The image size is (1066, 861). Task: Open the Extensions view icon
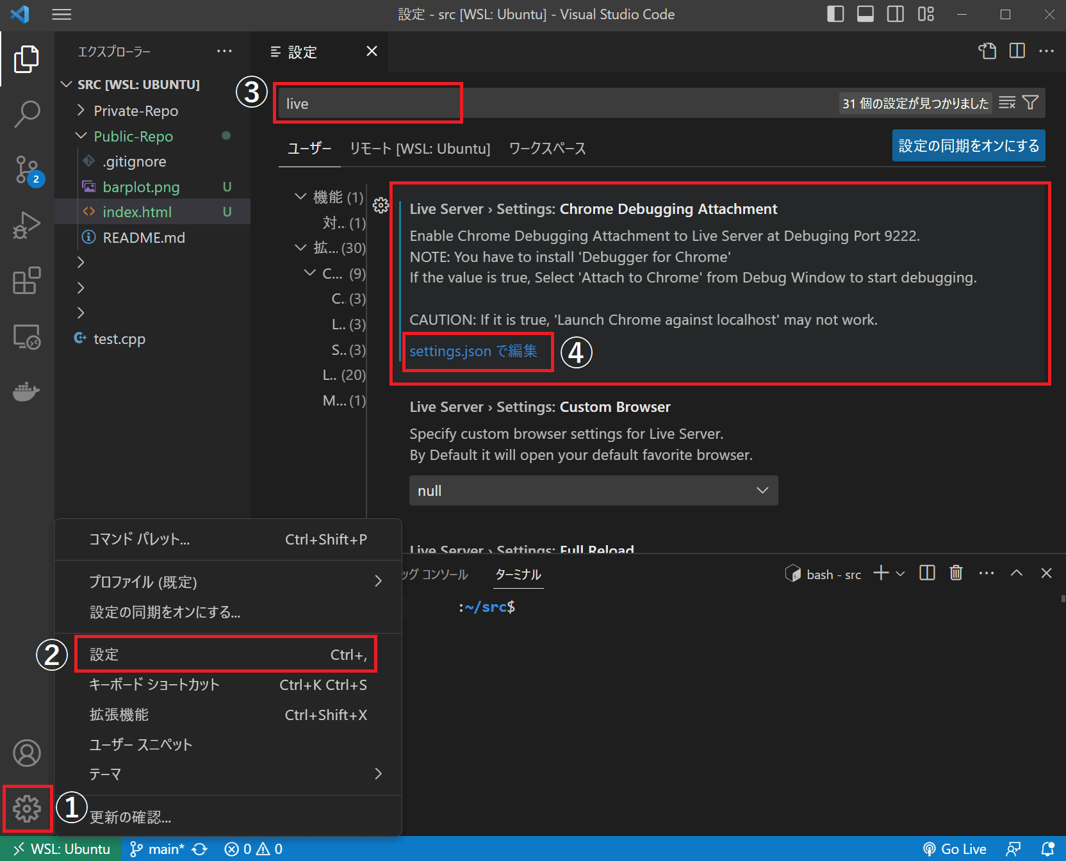tap(27, 281)
